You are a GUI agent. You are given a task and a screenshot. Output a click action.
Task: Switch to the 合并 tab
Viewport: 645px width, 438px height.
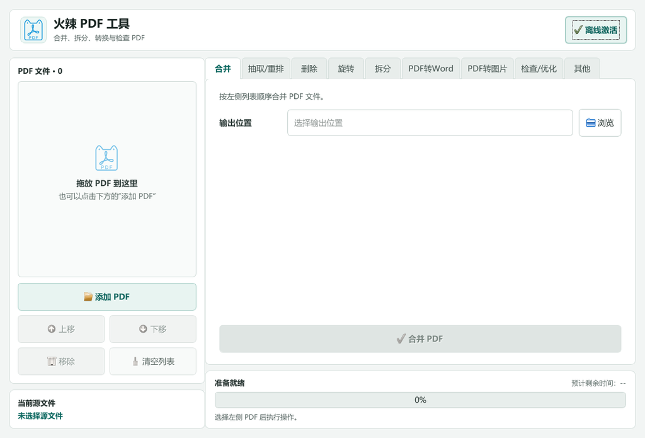tap(223, 69)
